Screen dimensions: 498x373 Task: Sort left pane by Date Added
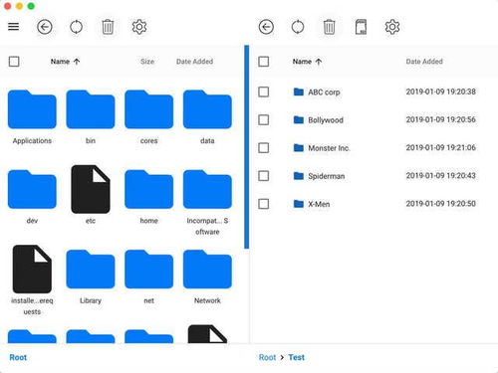[194, 62]
